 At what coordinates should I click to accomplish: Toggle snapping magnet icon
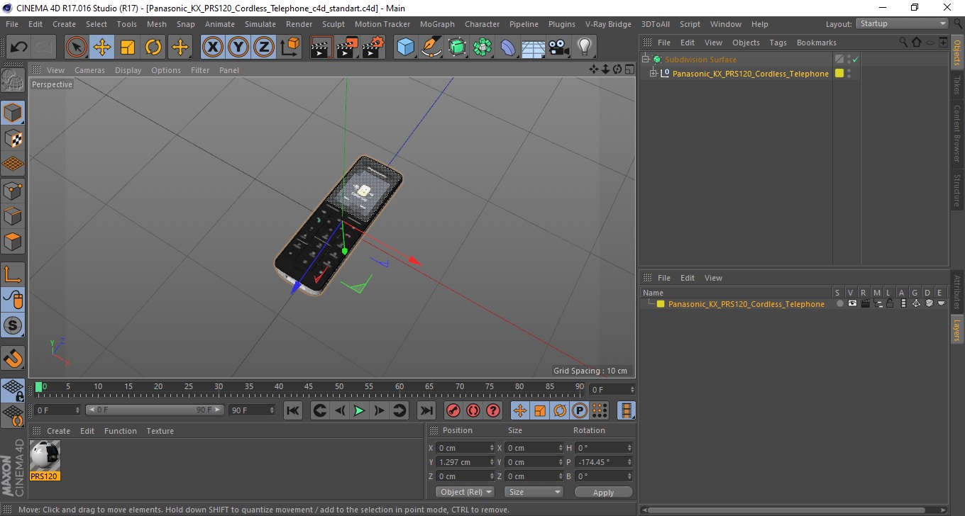click(x=13, y=358)
